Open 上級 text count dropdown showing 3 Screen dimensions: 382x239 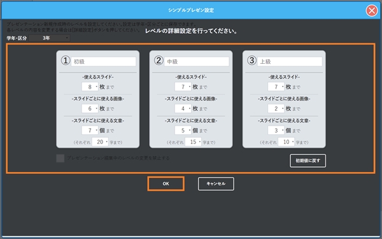point(276,130)
